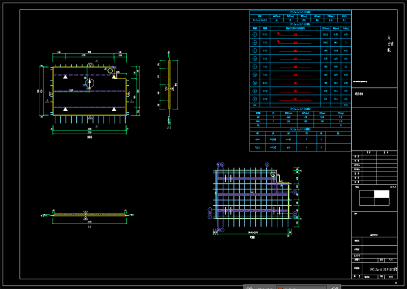Select lower-left white triangle lifting point in plan
407x289 pixels.
(x=66, y=109)
